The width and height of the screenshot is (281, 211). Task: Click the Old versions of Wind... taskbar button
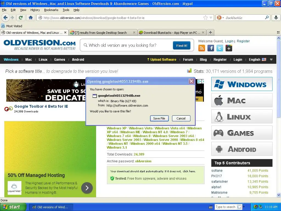click(x=51, y=207)
